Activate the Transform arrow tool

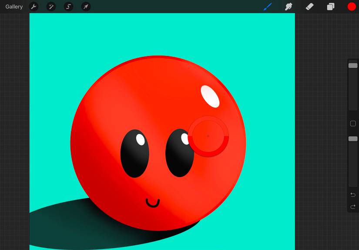pyautogui.click(x=86, y=7)
